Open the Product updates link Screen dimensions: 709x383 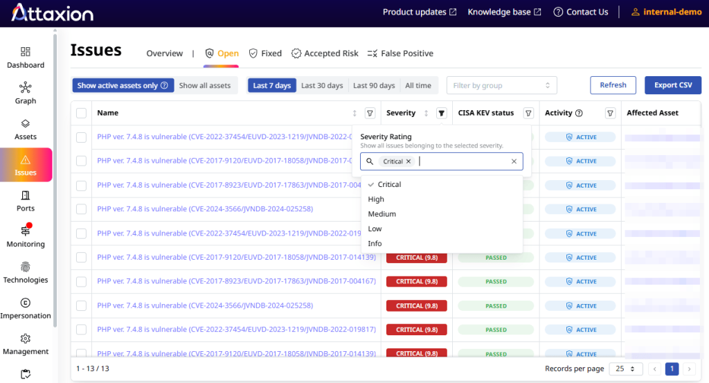click(x=420, y=12)
